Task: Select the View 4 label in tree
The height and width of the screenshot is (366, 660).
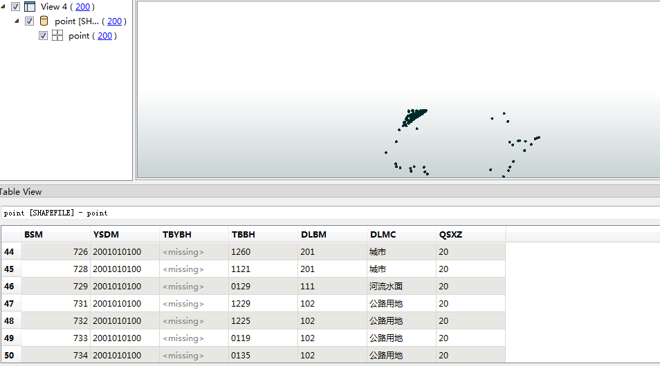Action: (x=53, y=7)
